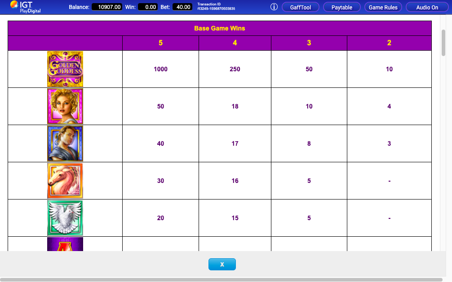Select the pink horse symbol
The image size is (452, 282).
pyautogui.click(x=65, y=181)
